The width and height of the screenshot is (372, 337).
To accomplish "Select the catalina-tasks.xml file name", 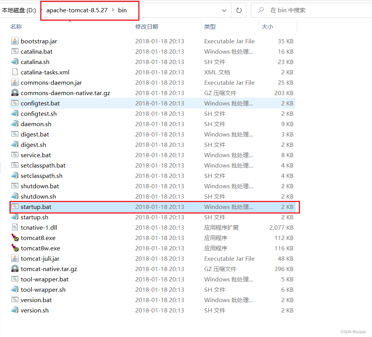I will (45, 72).
